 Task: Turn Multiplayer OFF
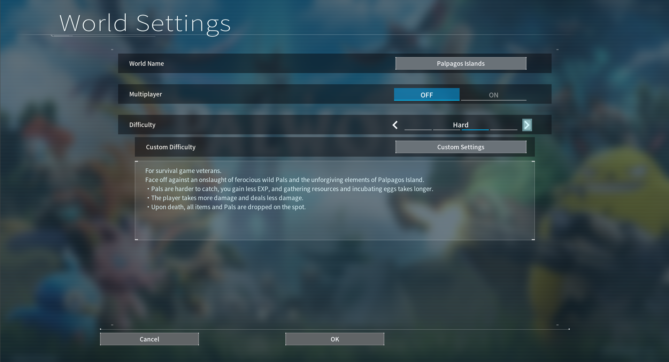click(426, 94)
